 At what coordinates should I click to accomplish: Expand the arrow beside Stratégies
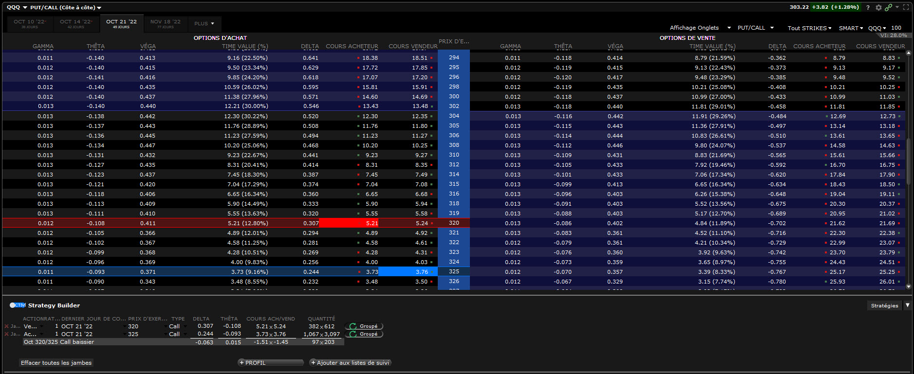click(907, 305)
